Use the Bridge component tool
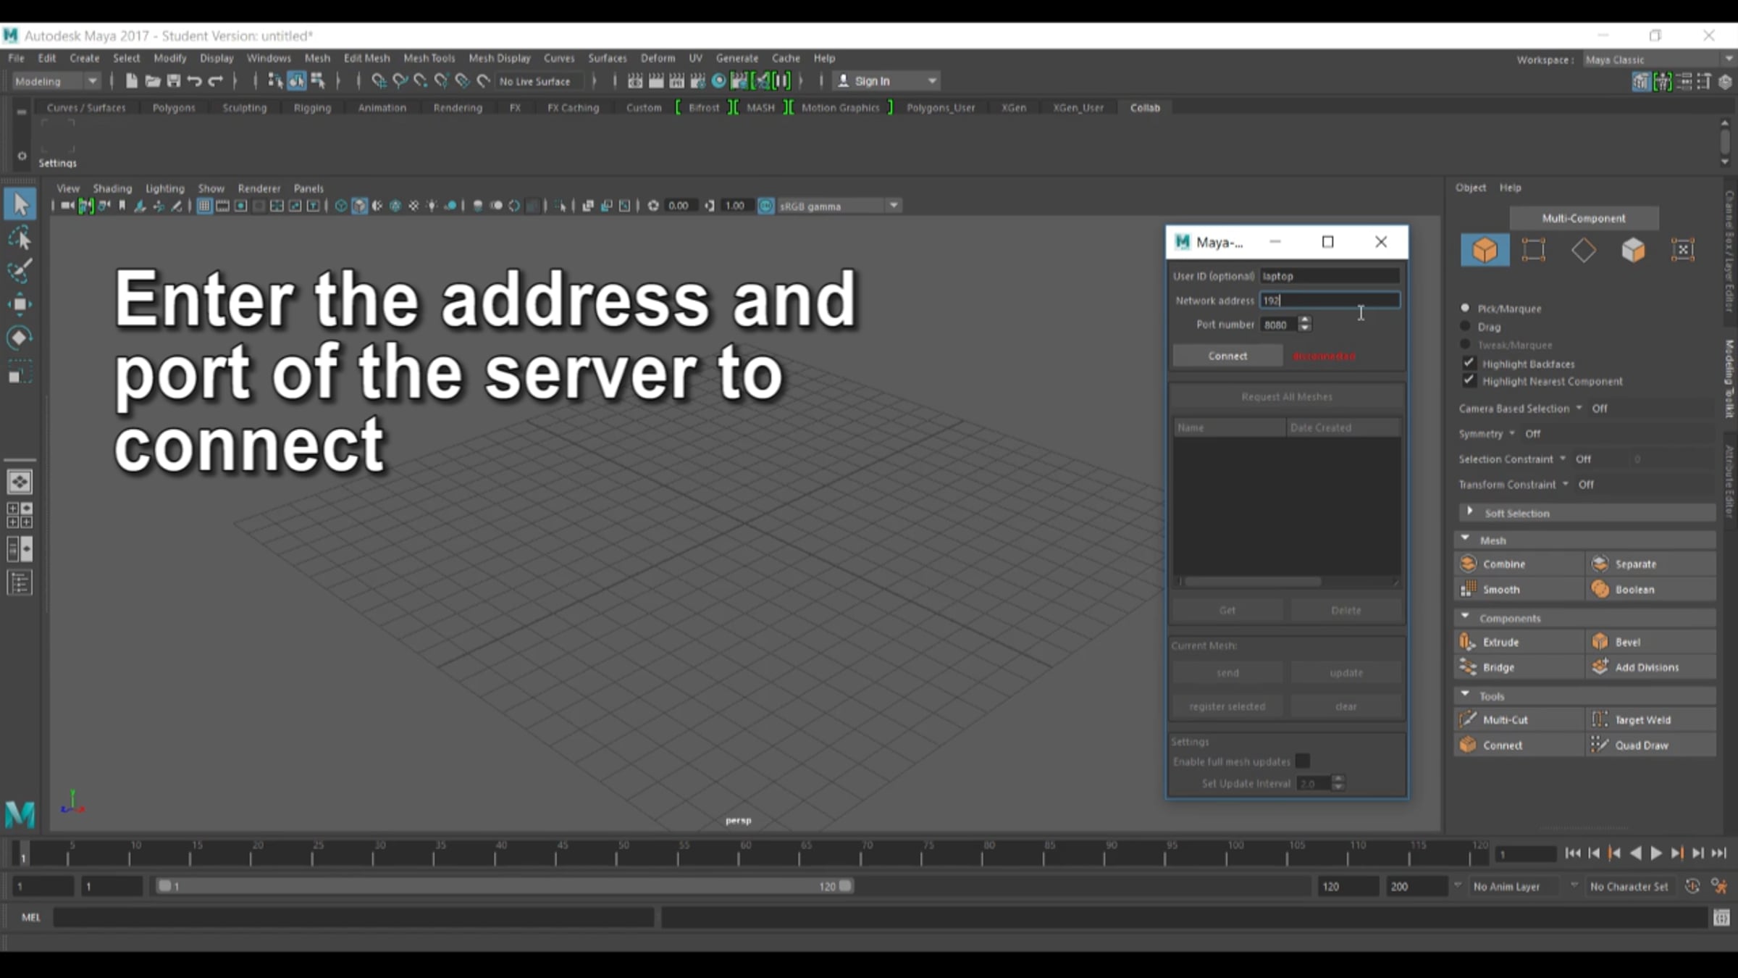 point(1519,667)
